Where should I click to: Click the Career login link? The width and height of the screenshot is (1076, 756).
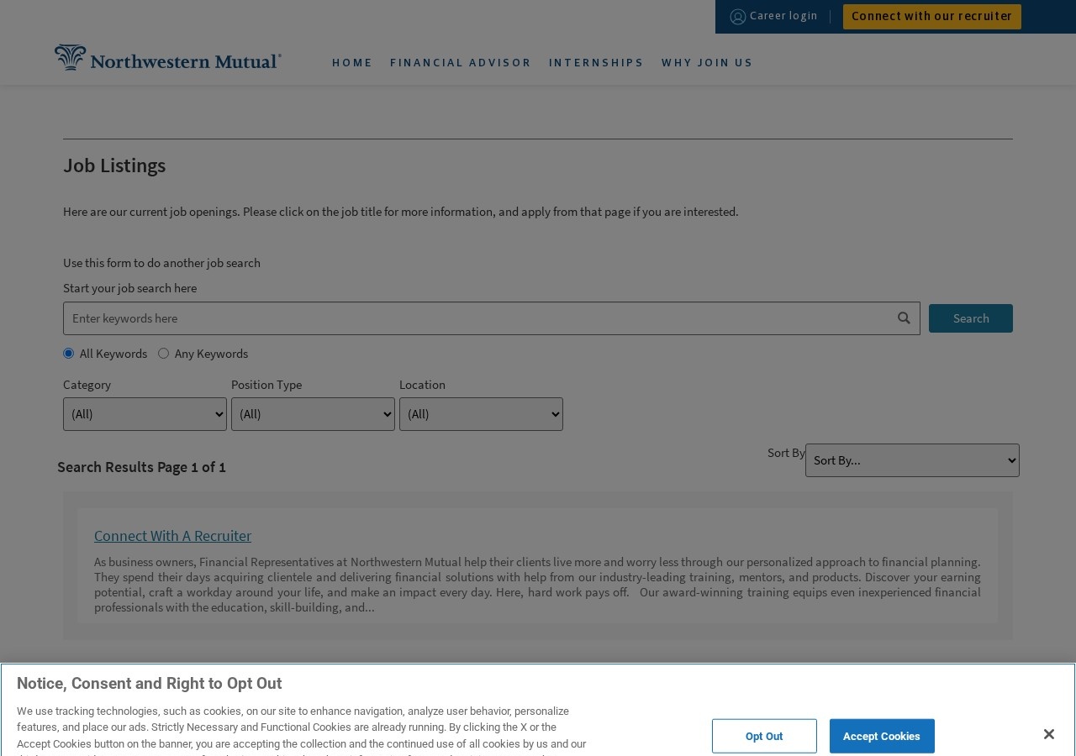pos(783,16)
